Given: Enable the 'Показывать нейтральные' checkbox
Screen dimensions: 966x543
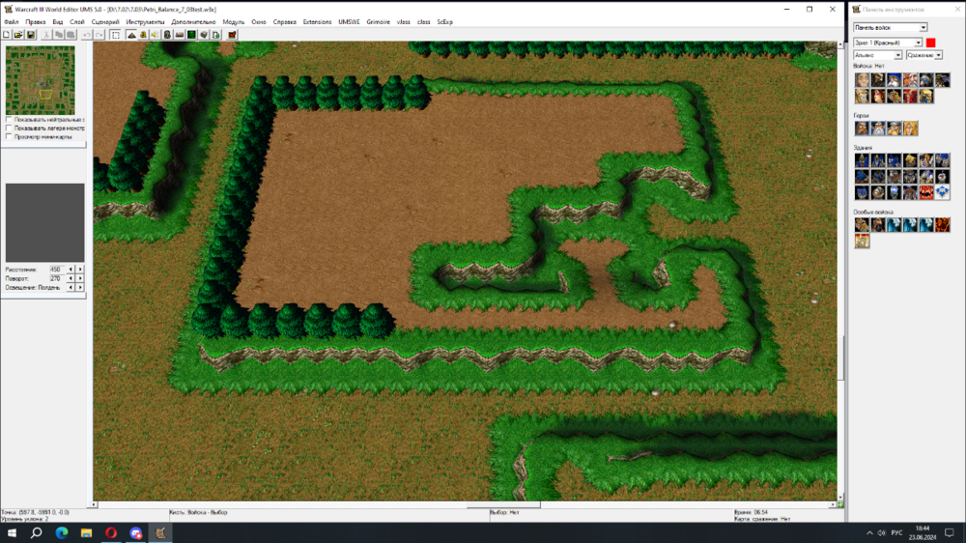Looking at the screenshot, I should (9, 120).
